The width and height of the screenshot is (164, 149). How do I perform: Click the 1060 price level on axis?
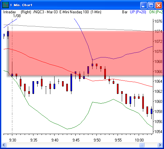(158, 102)
